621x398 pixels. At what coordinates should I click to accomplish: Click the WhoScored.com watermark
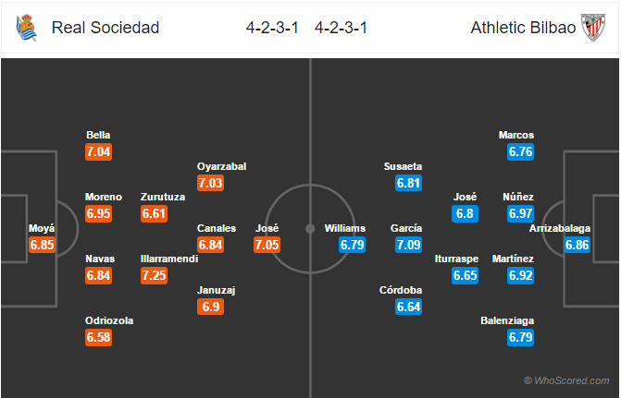566,380
